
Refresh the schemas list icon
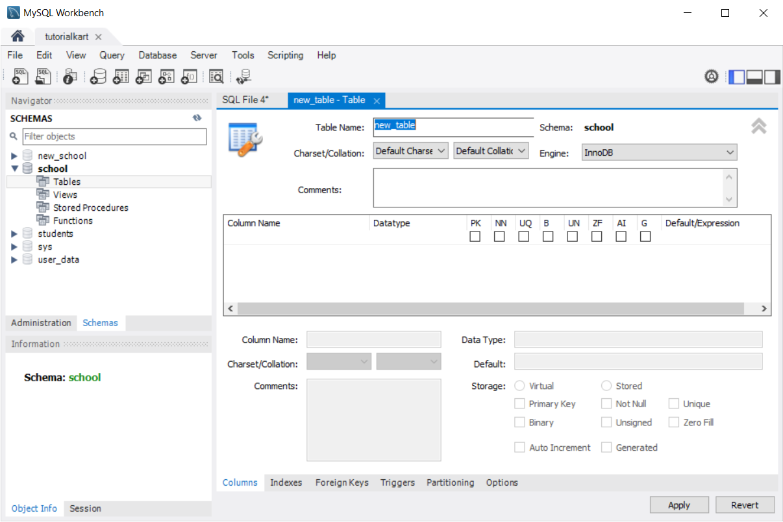pyautogui.click(x=197, y=118)
